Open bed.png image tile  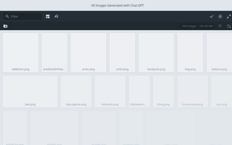[30, 91]
